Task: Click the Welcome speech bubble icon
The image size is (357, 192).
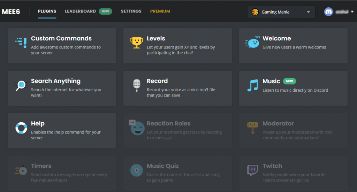Action: click(x=252, y=42)
